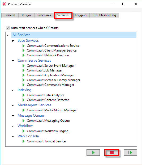
Task: Click green status icon beside Commvault Workflow Engine
Action: click(x=24, y=131)
